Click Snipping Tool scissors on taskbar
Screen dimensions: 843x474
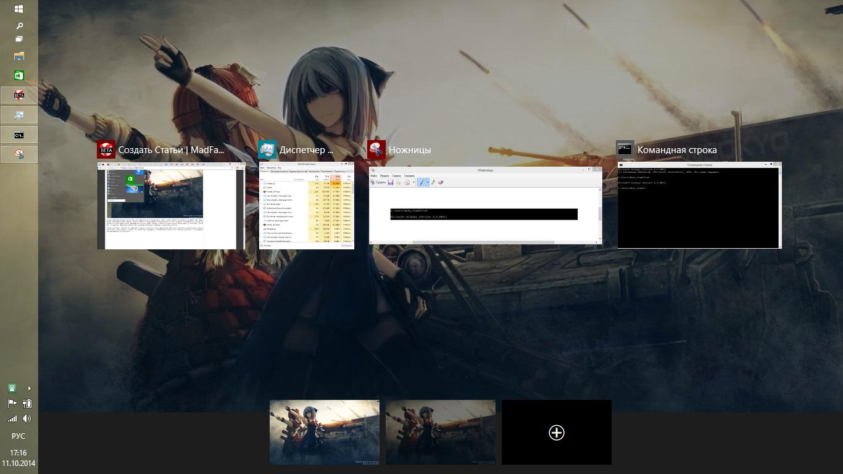(x=19, y=154)
